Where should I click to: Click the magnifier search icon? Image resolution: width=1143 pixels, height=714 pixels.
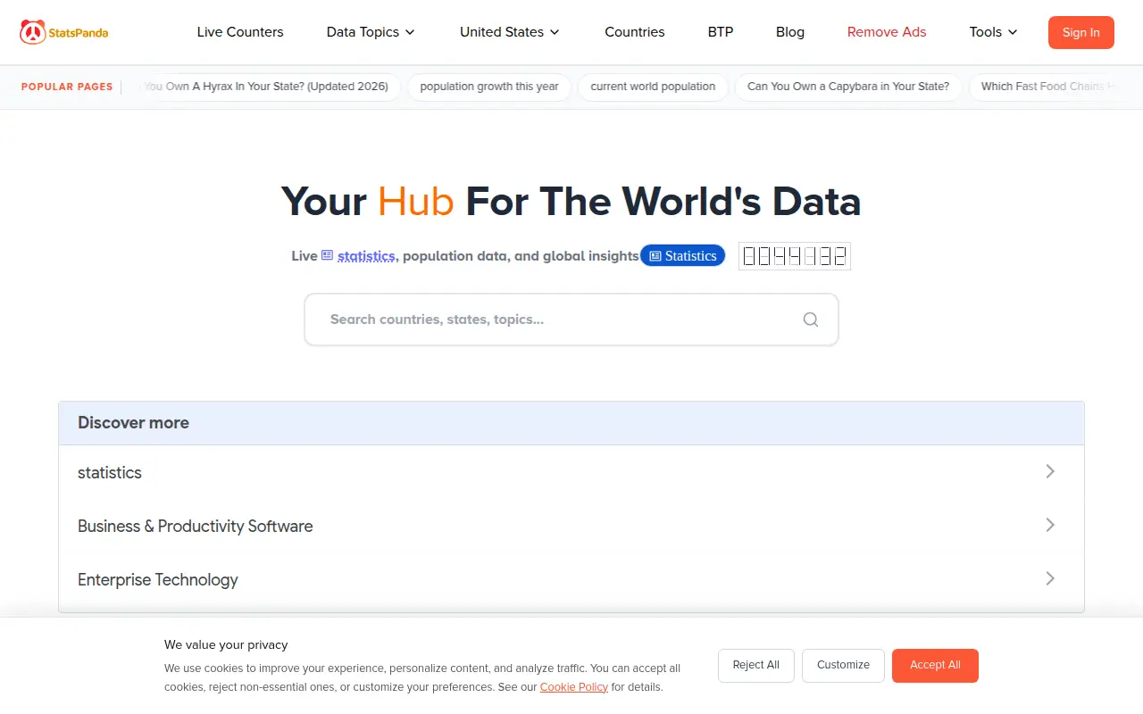coord(810,320)
